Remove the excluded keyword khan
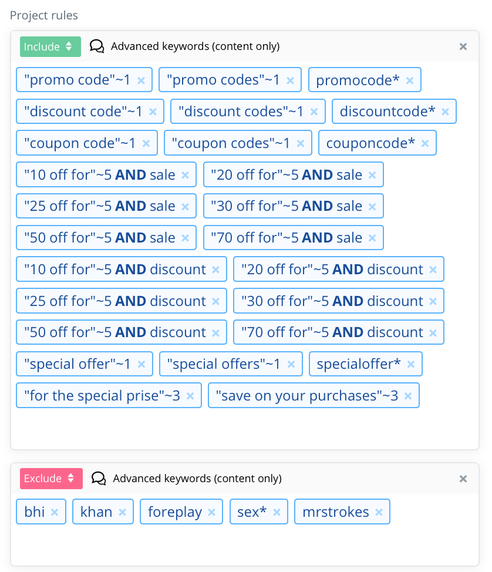 (x=122, y=512)
